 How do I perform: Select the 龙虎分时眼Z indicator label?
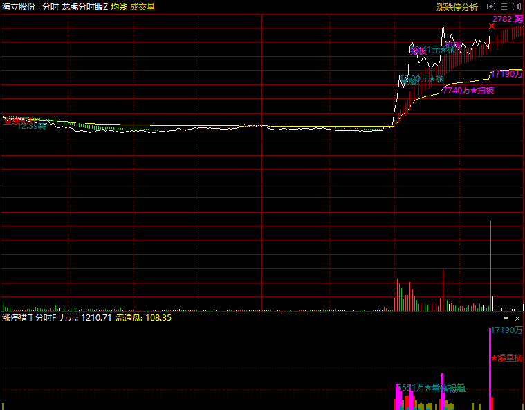click(x=84, y=7)
